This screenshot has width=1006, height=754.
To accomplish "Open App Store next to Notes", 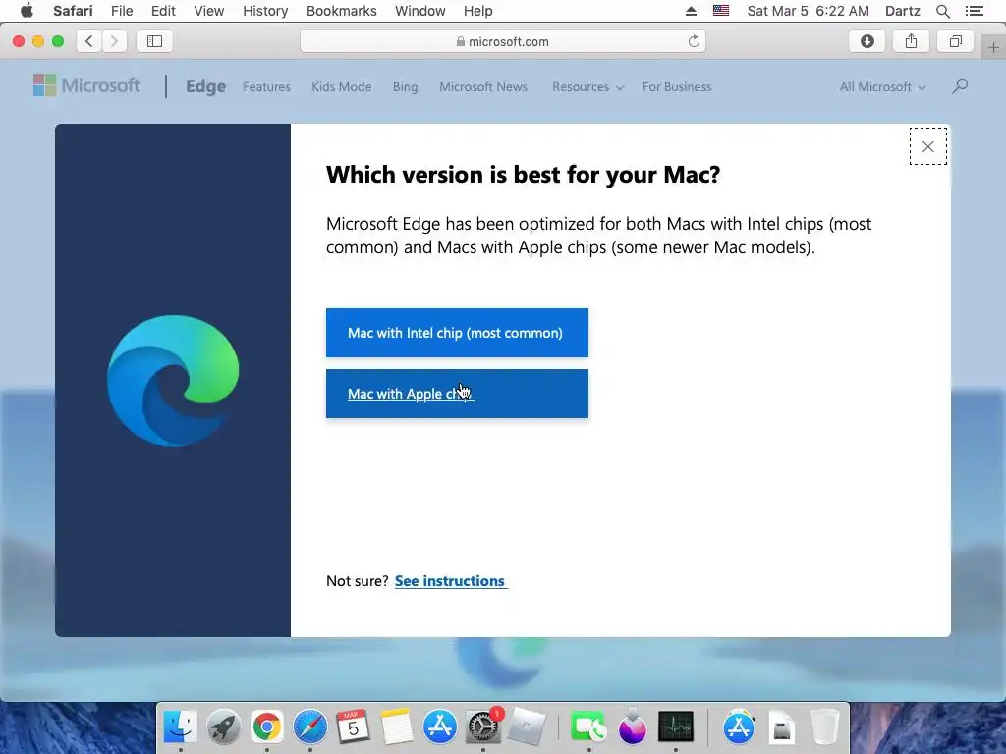I will pyautogui.click(x=439, y=727).
